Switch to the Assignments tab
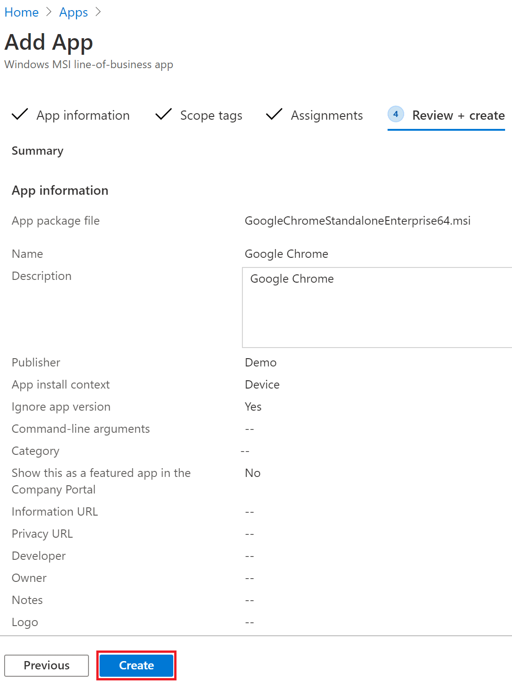 point(327,116)
